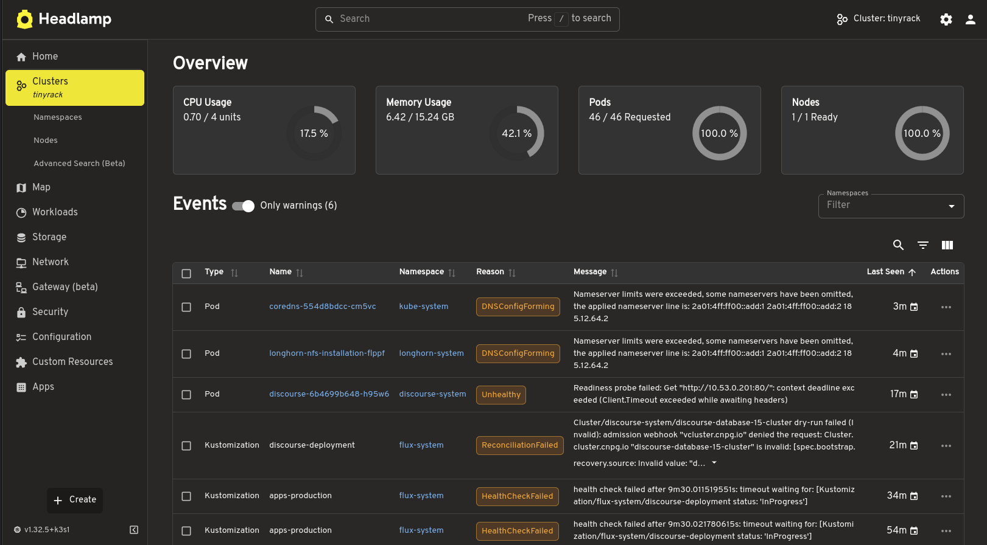Click the Create button

tap(75, 500)
